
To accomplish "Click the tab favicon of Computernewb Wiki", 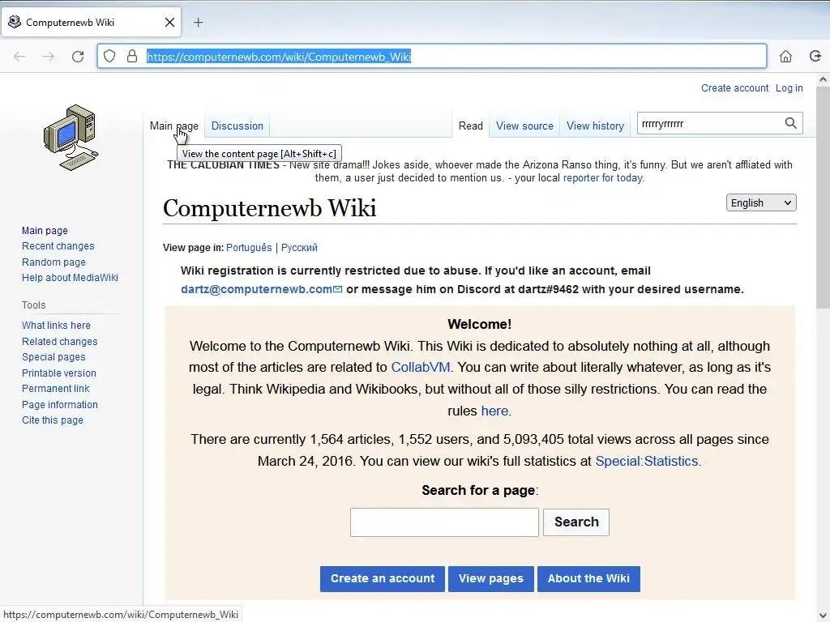I will coord(15,22).
